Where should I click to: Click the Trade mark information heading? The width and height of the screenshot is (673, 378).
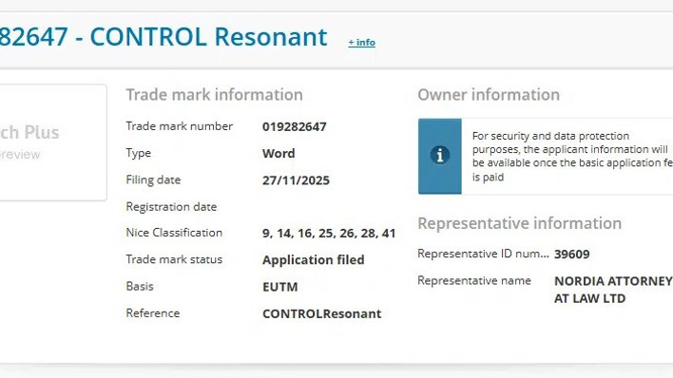(214, 95)
